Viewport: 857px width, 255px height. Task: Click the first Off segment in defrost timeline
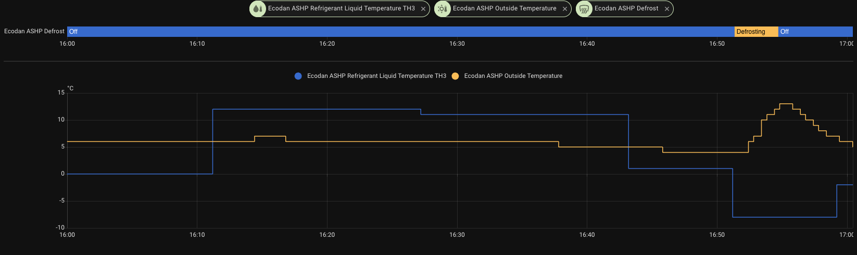(x=401, y=32)
